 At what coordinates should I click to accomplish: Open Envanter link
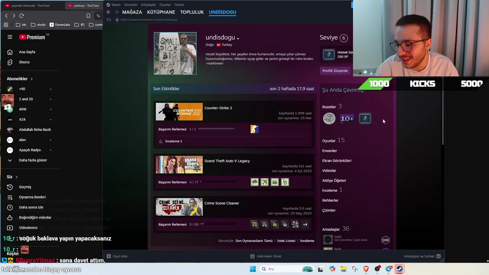pyautogui.click(x=330, y=151)
